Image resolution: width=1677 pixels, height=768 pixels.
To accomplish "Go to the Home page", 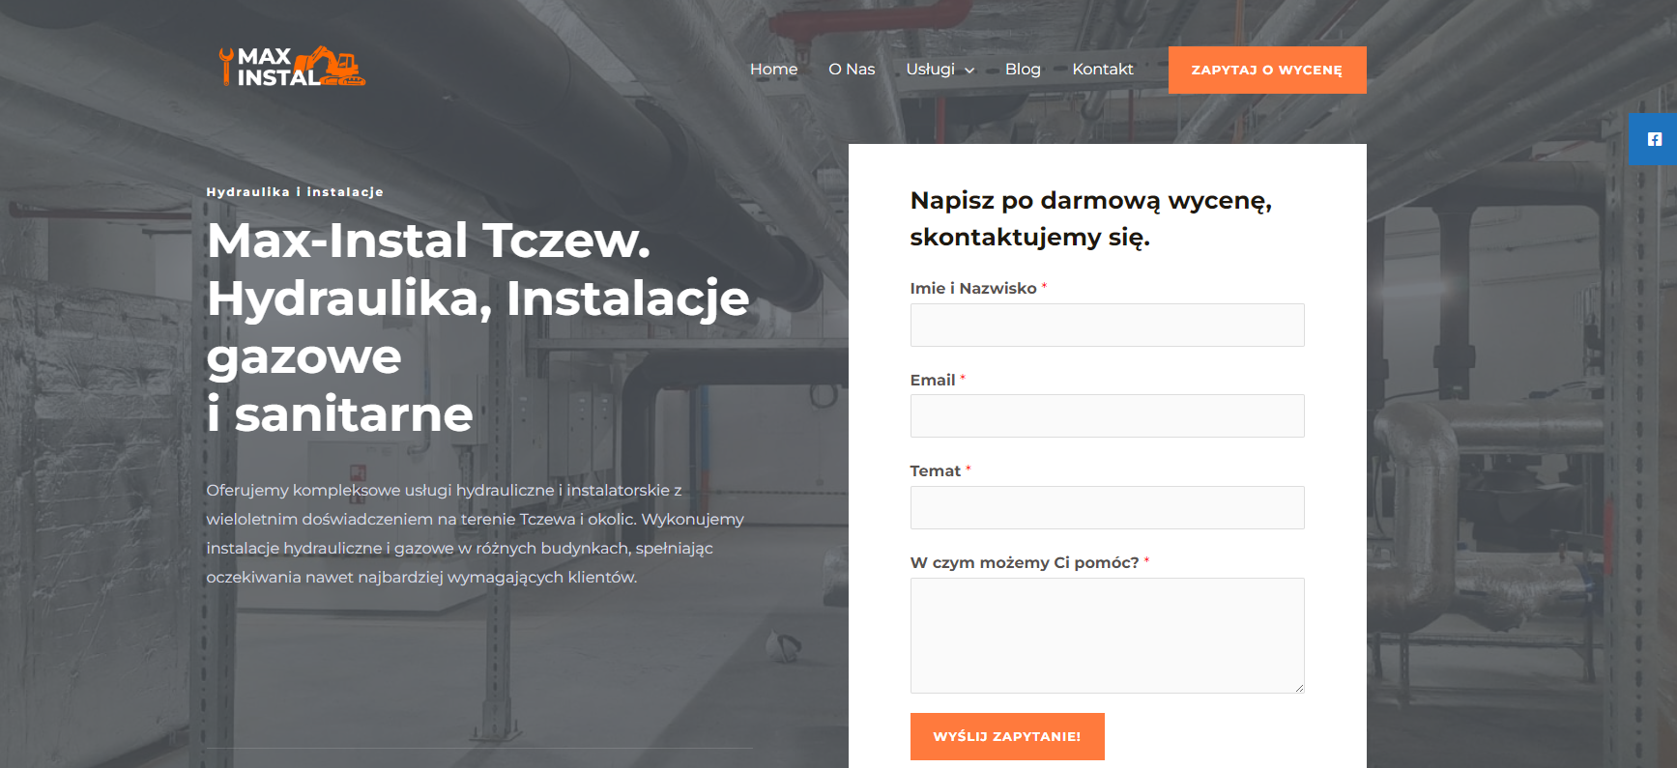I will [773, 70].
